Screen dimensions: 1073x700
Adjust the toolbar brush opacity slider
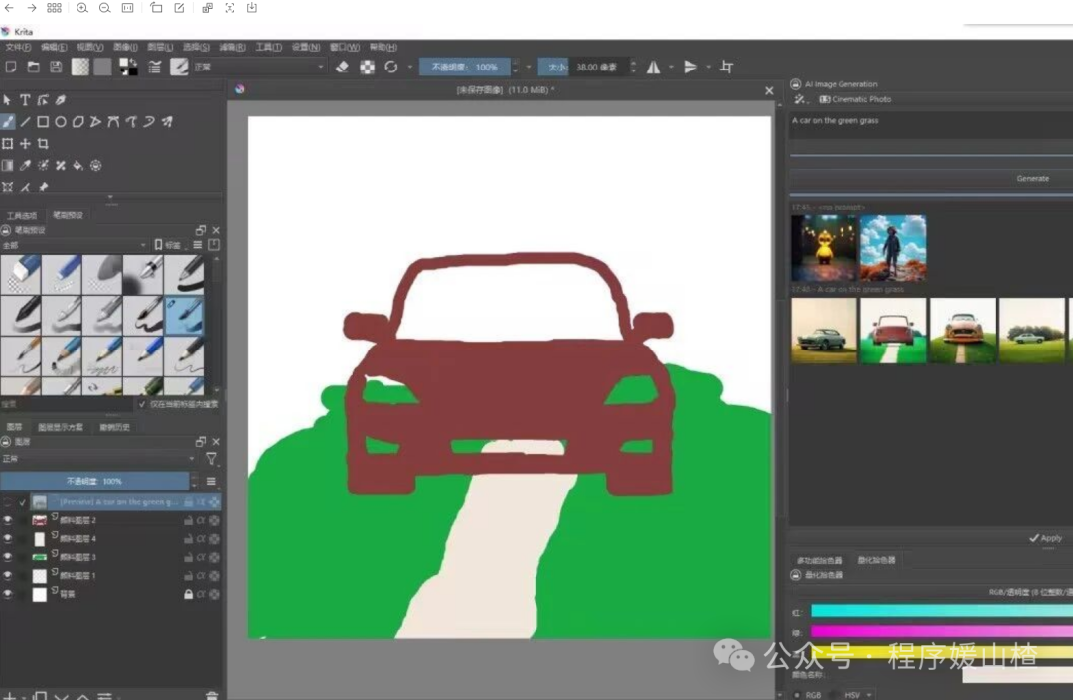pyautogui.click(x=464, y=67)
